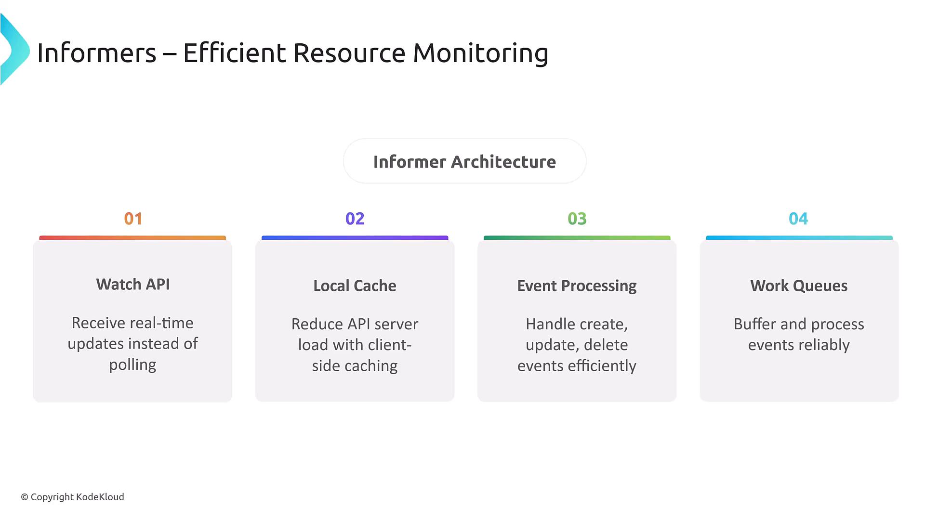The height and width of the screenshot is (520, 925).
Task: Select the slide title 'Informers – Efficient Resource Monitoring'
Action: (292, 53)
